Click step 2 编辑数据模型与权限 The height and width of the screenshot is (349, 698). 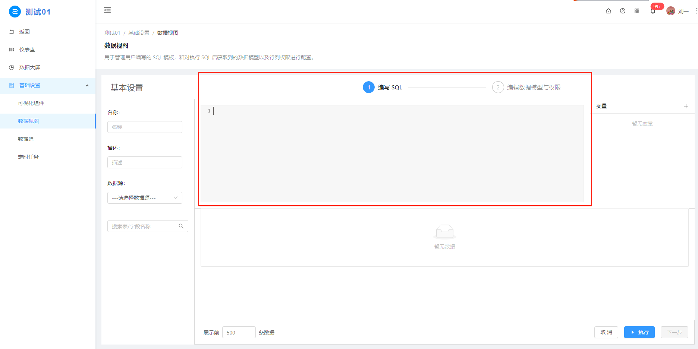pyautogui.click(x=526, y=87)
